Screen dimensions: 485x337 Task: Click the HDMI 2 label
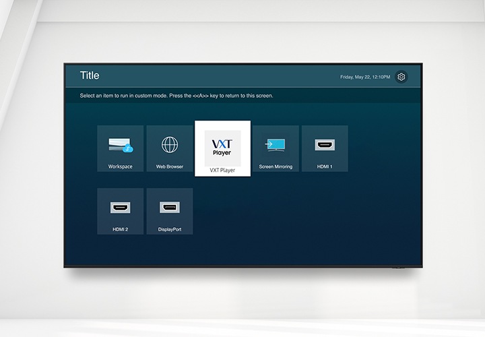120,229
